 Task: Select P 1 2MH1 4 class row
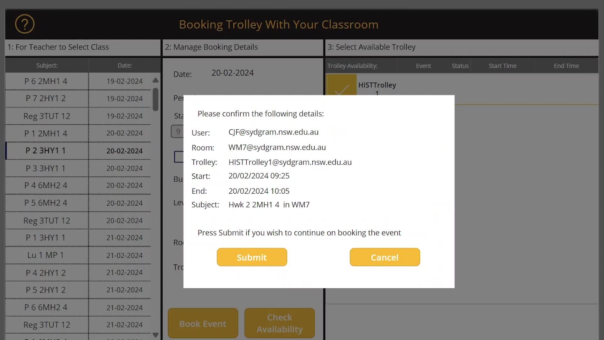pyautogui.click(x=46, y=133)
